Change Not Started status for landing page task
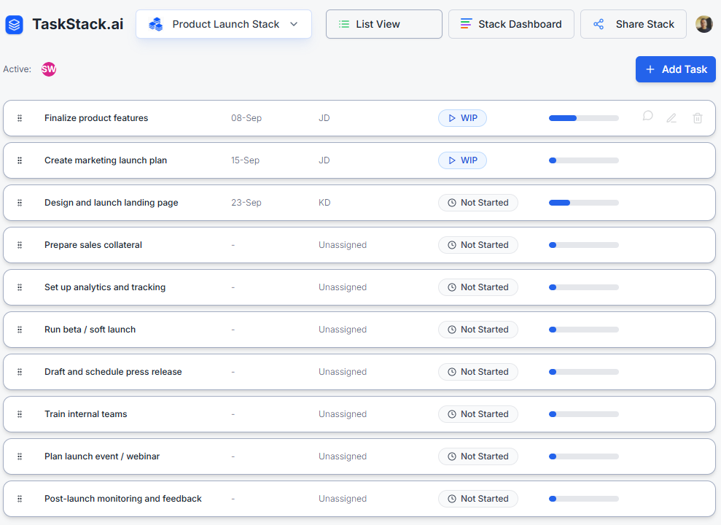Image resolution: width=721 pixels, height=525 pixels. point(478,203)
